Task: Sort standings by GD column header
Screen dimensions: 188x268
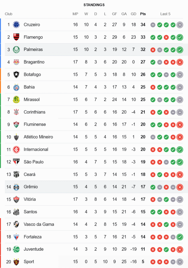Action: (134, 14)
